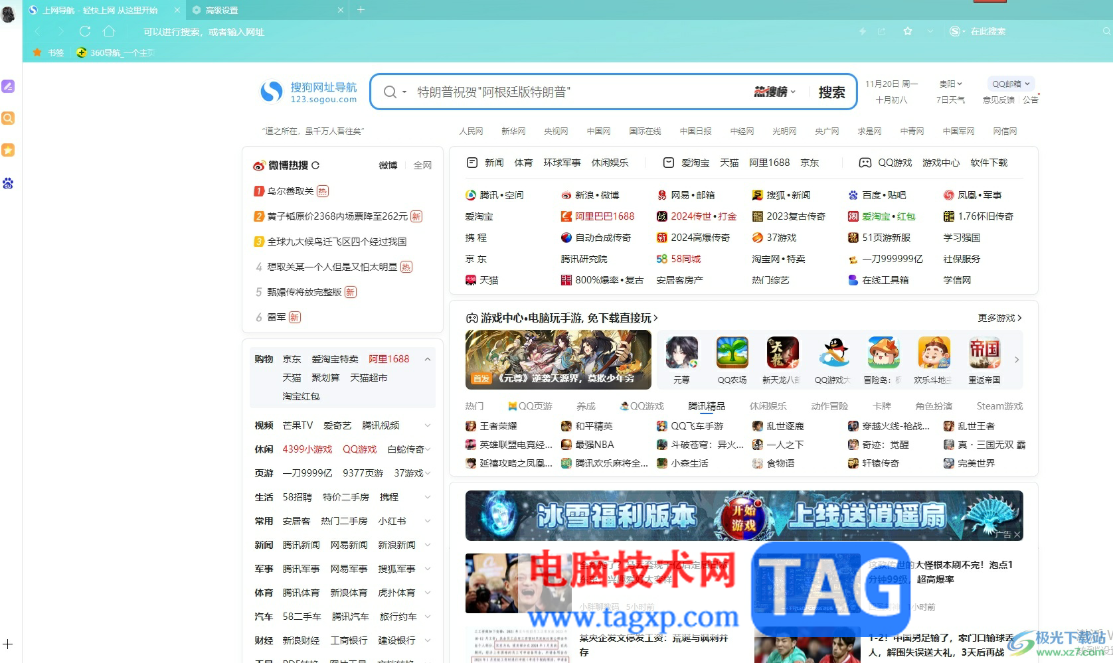Click the 搜索 button
Screen dimensions: 1113x663
pyautogui.click(x=831, y=92)
